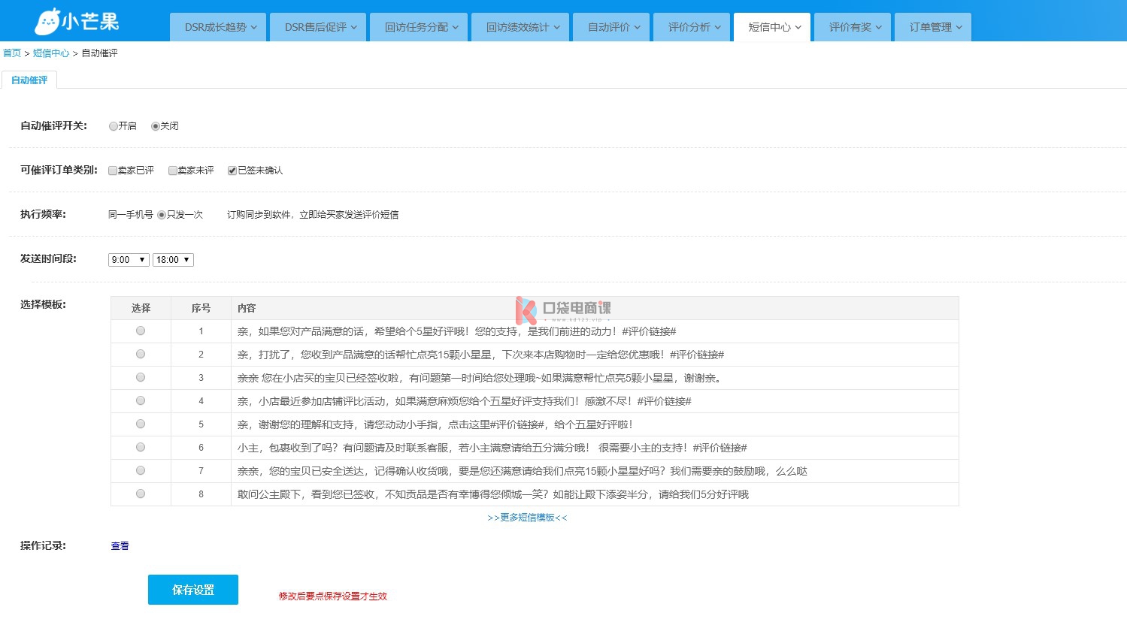Click the 小芒果 mango logo icon

point(47,22)
